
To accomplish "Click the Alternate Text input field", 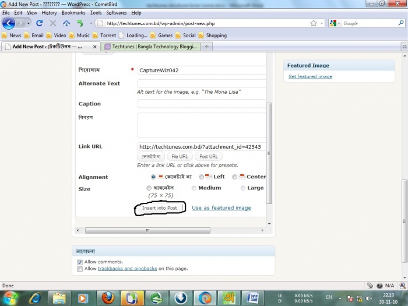I will point(202,83).
